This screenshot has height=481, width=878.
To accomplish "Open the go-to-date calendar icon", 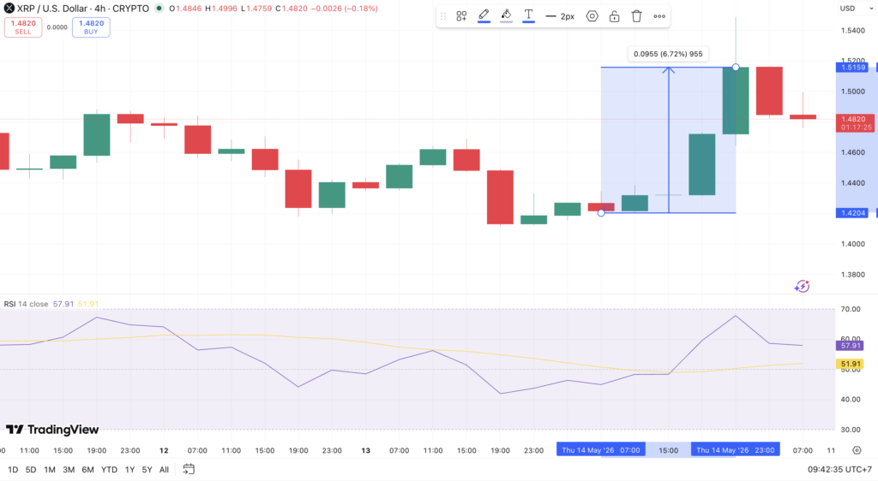I will pos(189,469).
